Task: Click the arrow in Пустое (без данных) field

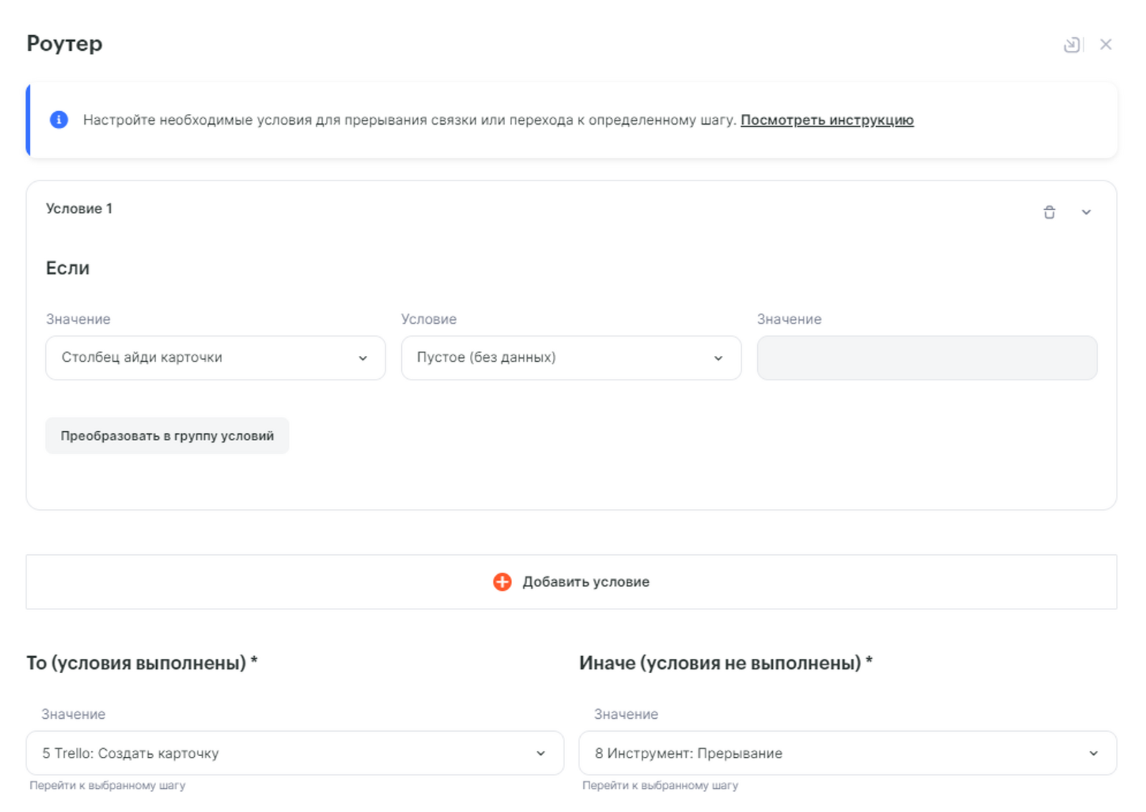Action: point(718,358)
